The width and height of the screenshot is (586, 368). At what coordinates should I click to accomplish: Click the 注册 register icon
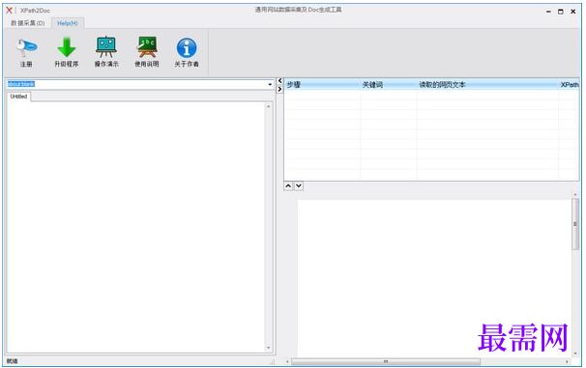26,47
